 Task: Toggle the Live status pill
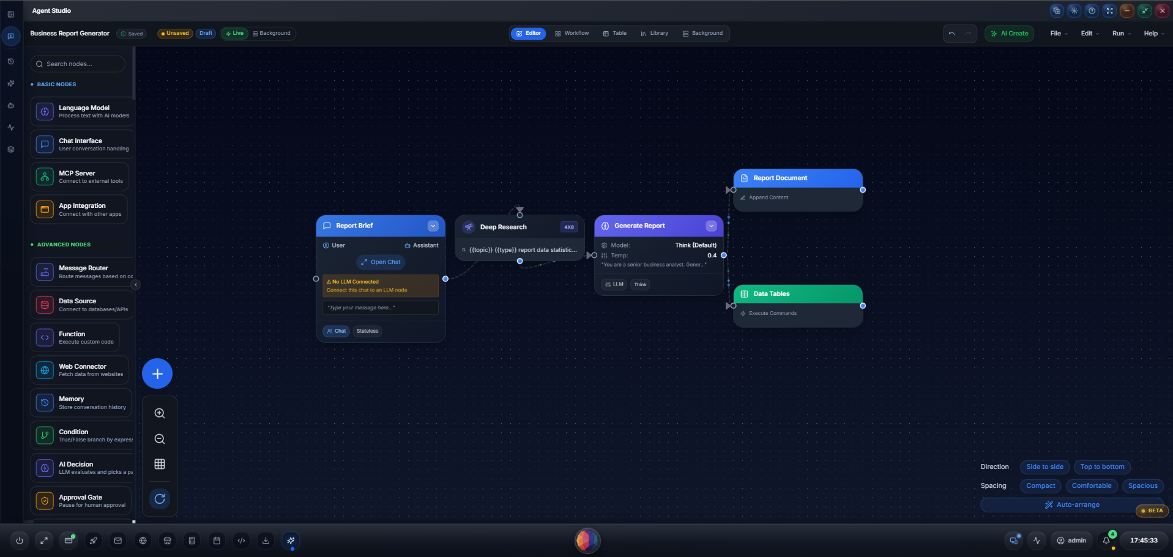[234, 34]
